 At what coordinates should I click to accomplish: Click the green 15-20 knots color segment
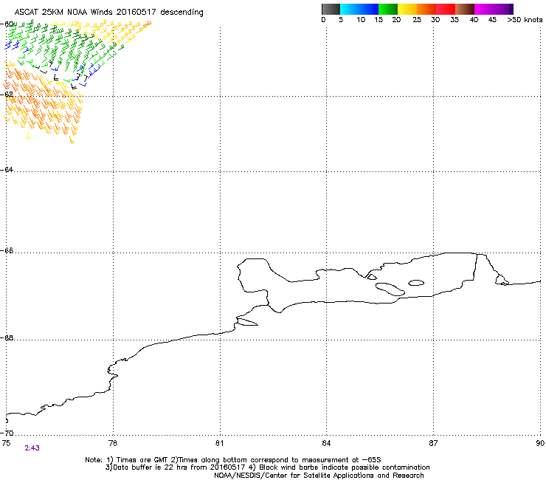click(x=388, y=9)
